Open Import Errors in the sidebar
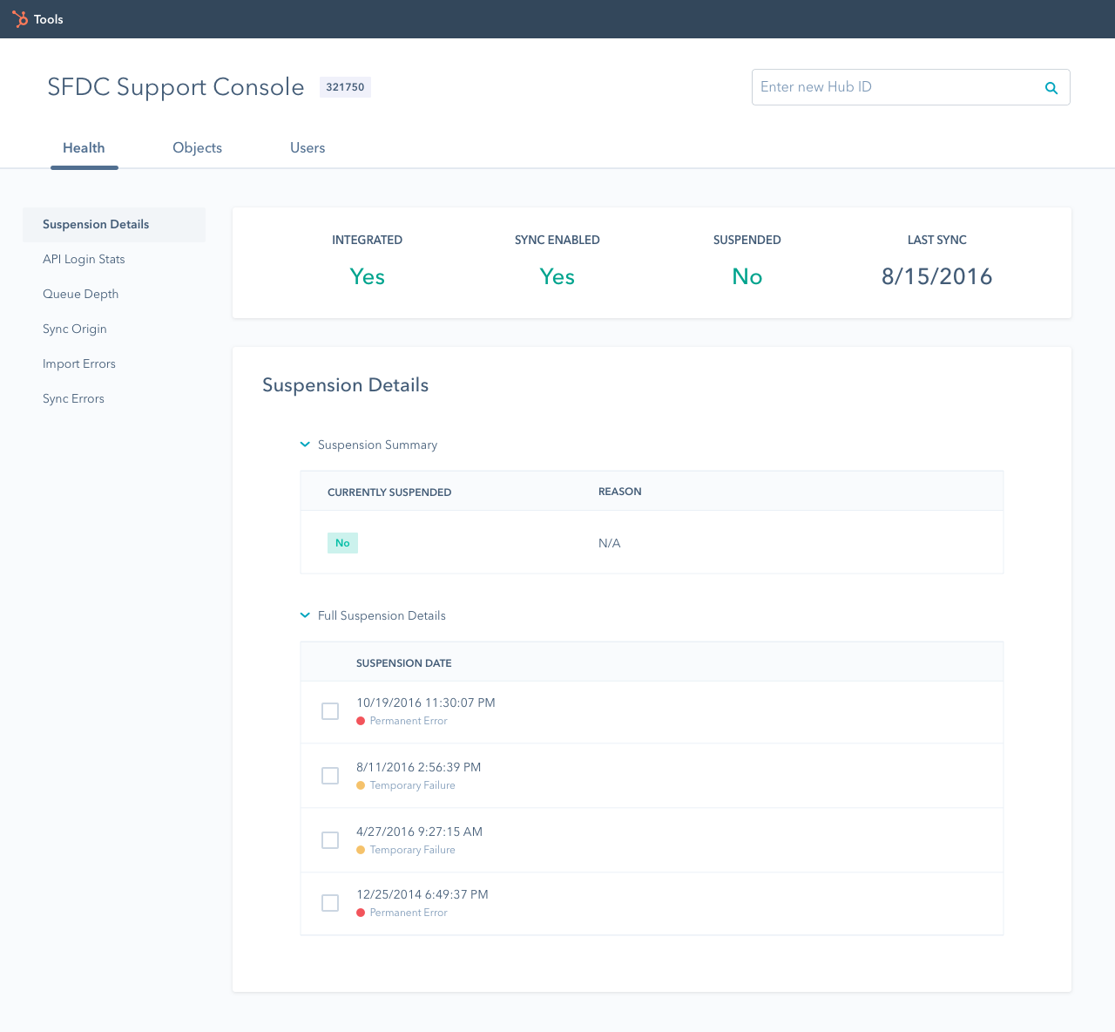 click(79, 364)
